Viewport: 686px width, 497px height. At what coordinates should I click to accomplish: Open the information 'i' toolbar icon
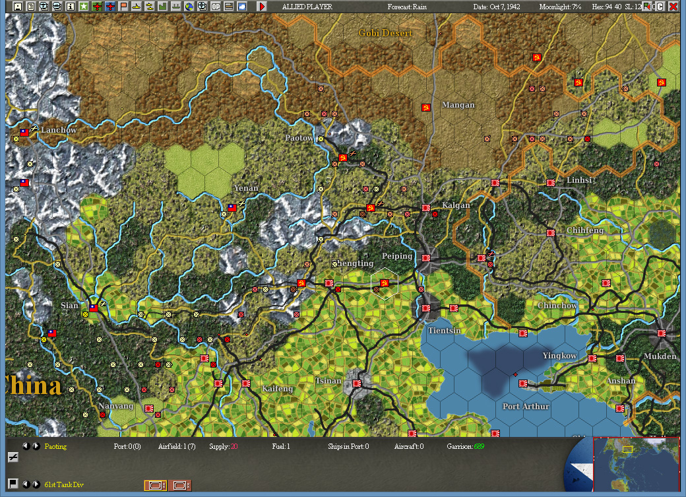point(71,7)
